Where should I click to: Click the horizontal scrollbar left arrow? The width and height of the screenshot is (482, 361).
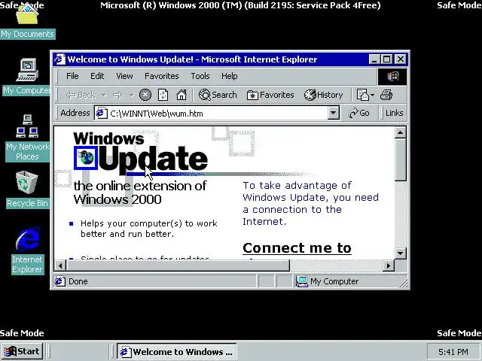point(60,265)
